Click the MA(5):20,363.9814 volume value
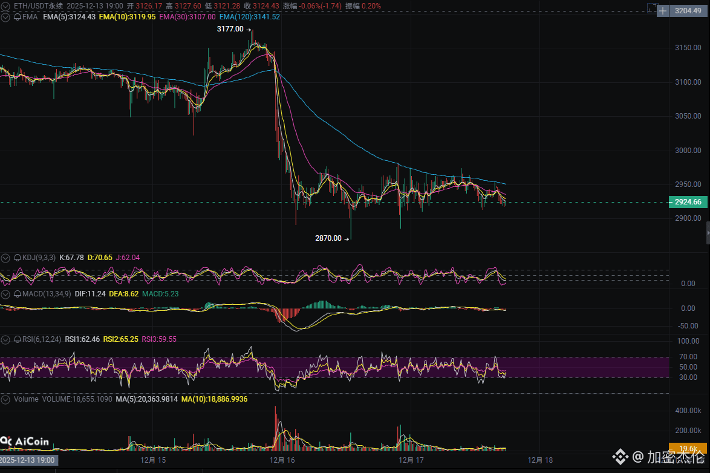Screen dimensions: 710x473 147,399
